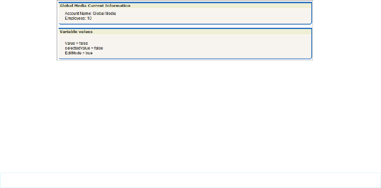Select the 'Account Name: Global Media' line
The image size is (381, 188).
[x=90, y=14]
